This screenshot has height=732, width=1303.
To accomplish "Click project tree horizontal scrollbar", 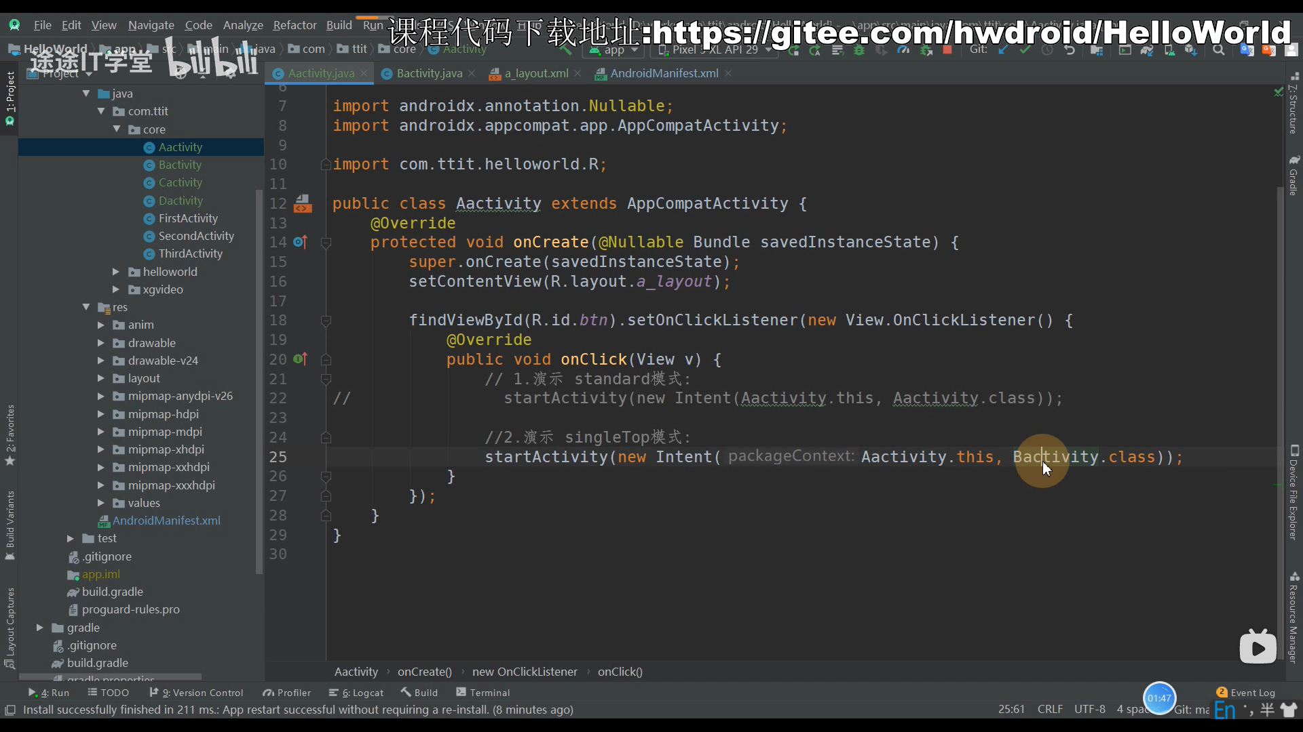I will [x=110, y=676].
